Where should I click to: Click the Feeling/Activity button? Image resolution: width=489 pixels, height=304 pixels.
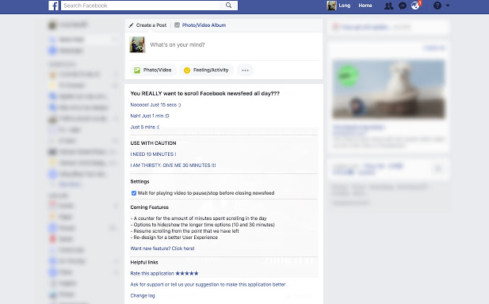pos(207,70)
